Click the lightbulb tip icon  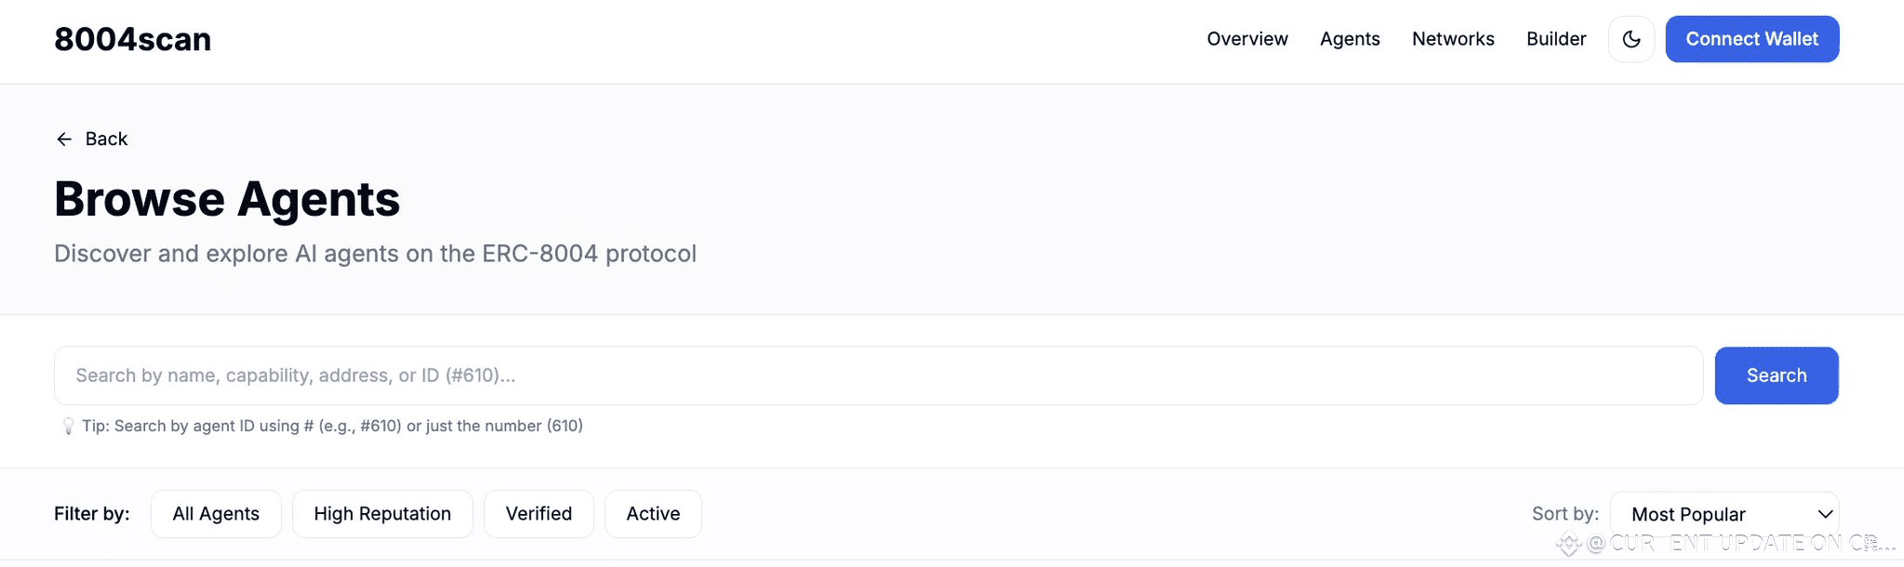click(68, 426)
